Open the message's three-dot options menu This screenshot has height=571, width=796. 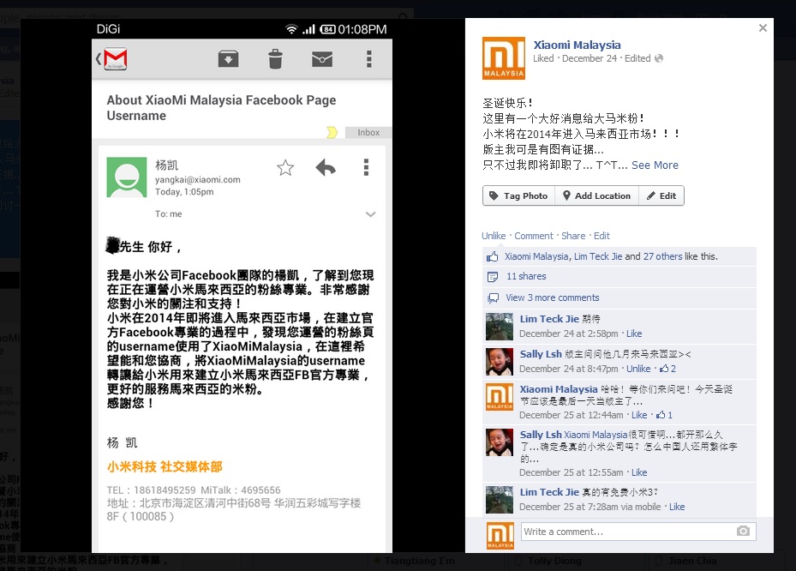coord(366,167)
